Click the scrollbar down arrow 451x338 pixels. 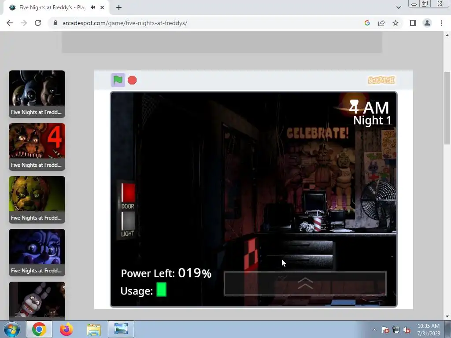click(x=447, y=316)
